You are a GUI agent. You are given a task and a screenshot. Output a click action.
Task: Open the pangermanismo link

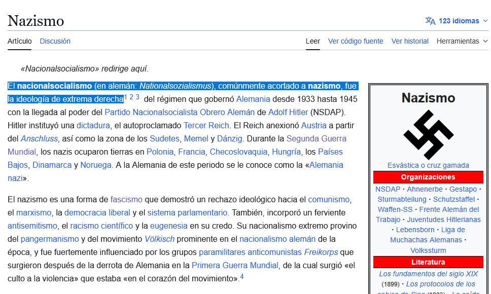(50, 239)
